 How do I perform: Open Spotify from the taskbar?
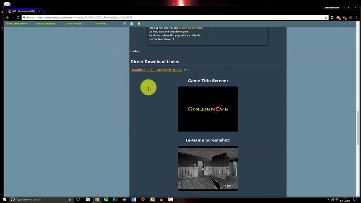point(106,199)
